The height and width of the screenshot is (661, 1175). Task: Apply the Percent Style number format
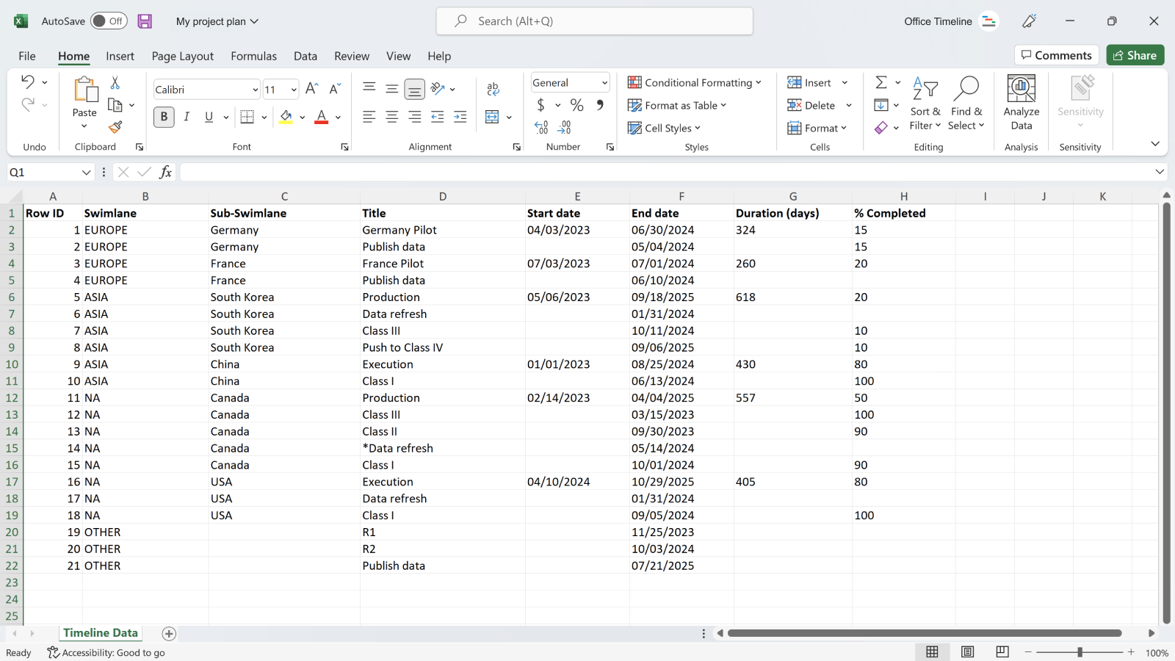click(577, 105)
